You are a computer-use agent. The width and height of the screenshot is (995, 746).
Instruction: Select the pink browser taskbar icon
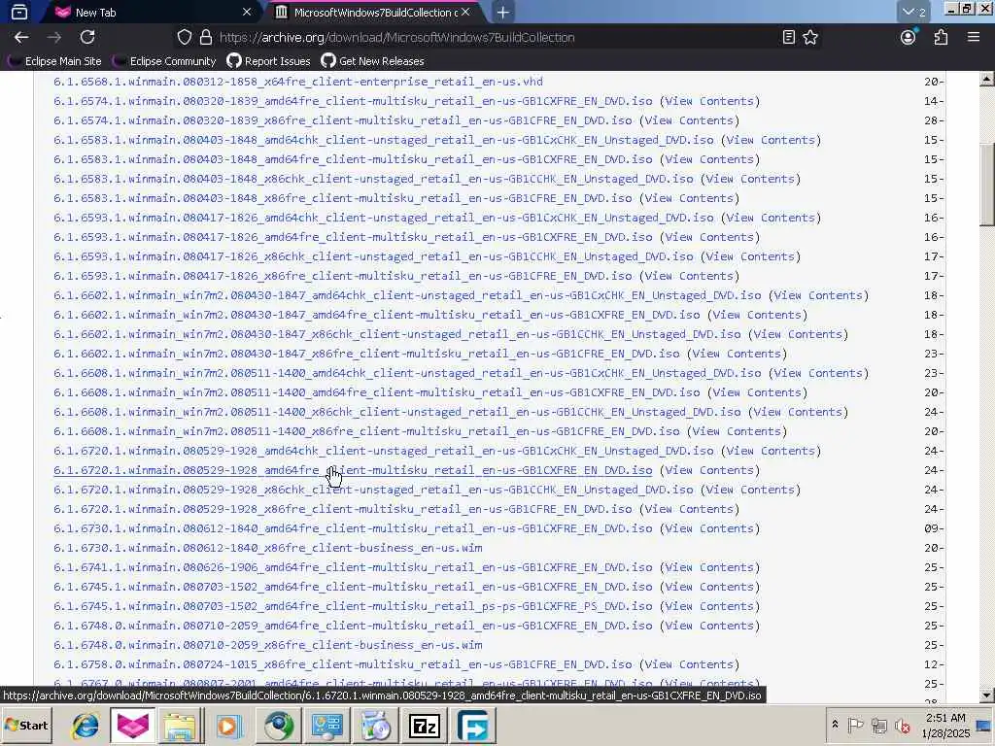coord(132,726)
